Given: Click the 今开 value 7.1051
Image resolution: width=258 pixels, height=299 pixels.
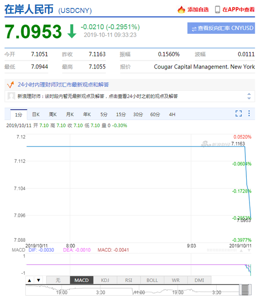Looking at the screenshot, I should (x=39, y=54).
